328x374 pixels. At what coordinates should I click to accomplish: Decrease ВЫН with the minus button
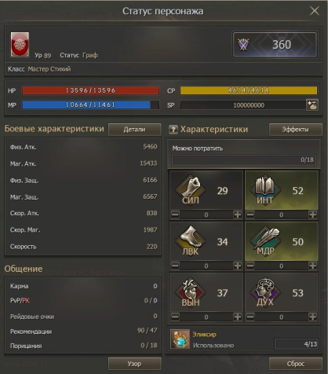click(x=175, y=317)
